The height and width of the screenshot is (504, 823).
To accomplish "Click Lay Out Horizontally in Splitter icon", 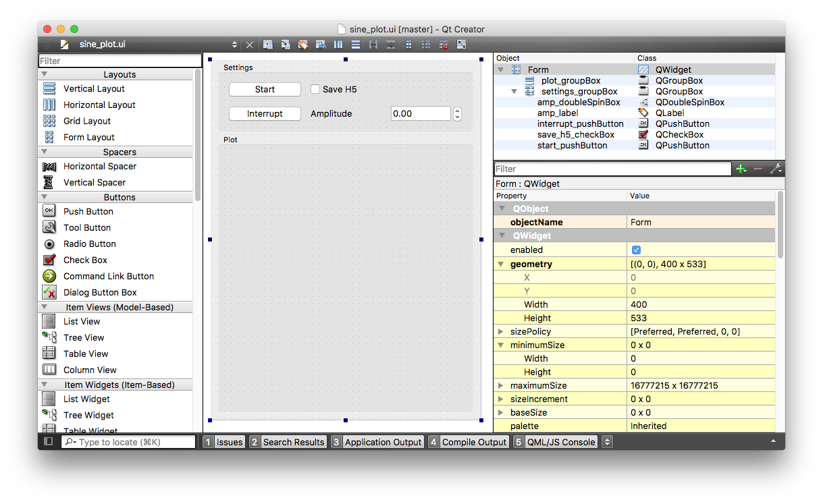I will [373, 45].
